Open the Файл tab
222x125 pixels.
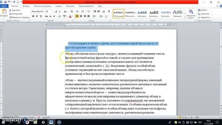coord(4,6)
